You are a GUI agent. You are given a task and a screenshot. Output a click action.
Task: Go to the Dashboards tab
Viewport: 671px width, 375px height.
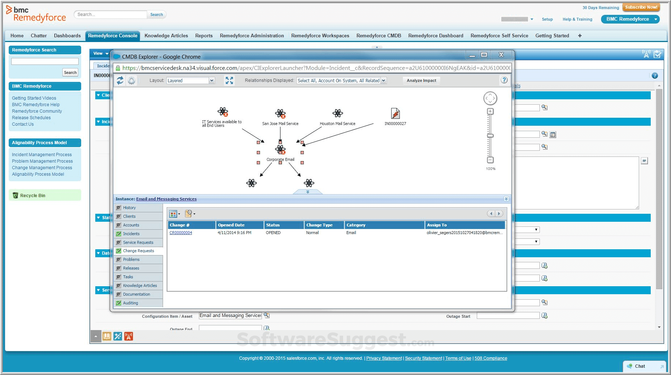coord(67,36)
